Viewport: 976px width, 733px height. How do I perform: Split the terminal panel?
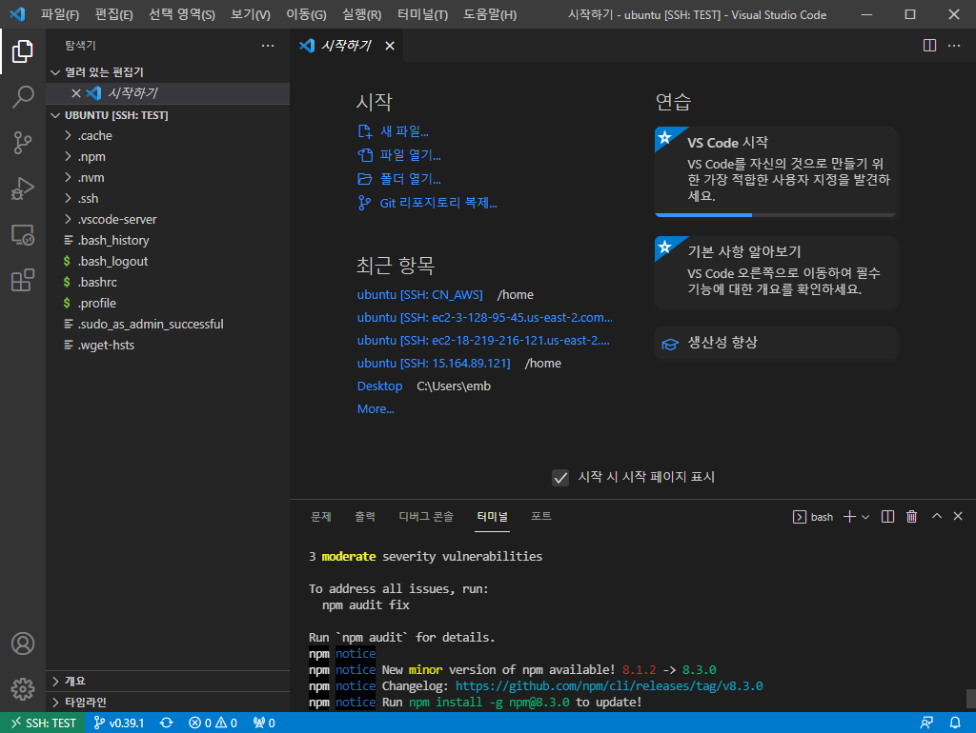(887, 517)
